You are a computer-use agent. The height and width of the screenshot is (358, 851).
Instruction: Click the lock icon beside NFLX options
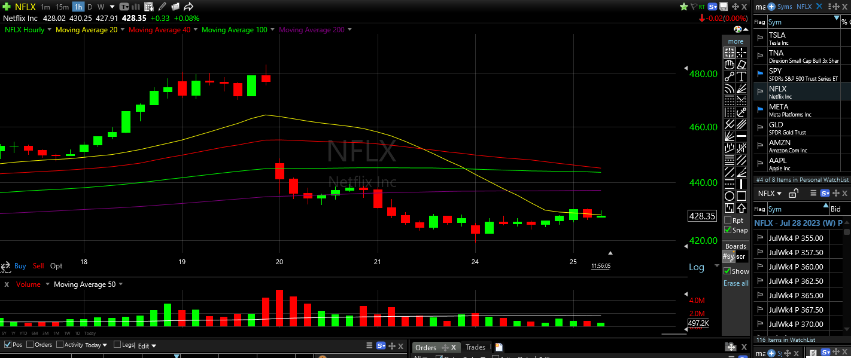(x=793, y=193)
